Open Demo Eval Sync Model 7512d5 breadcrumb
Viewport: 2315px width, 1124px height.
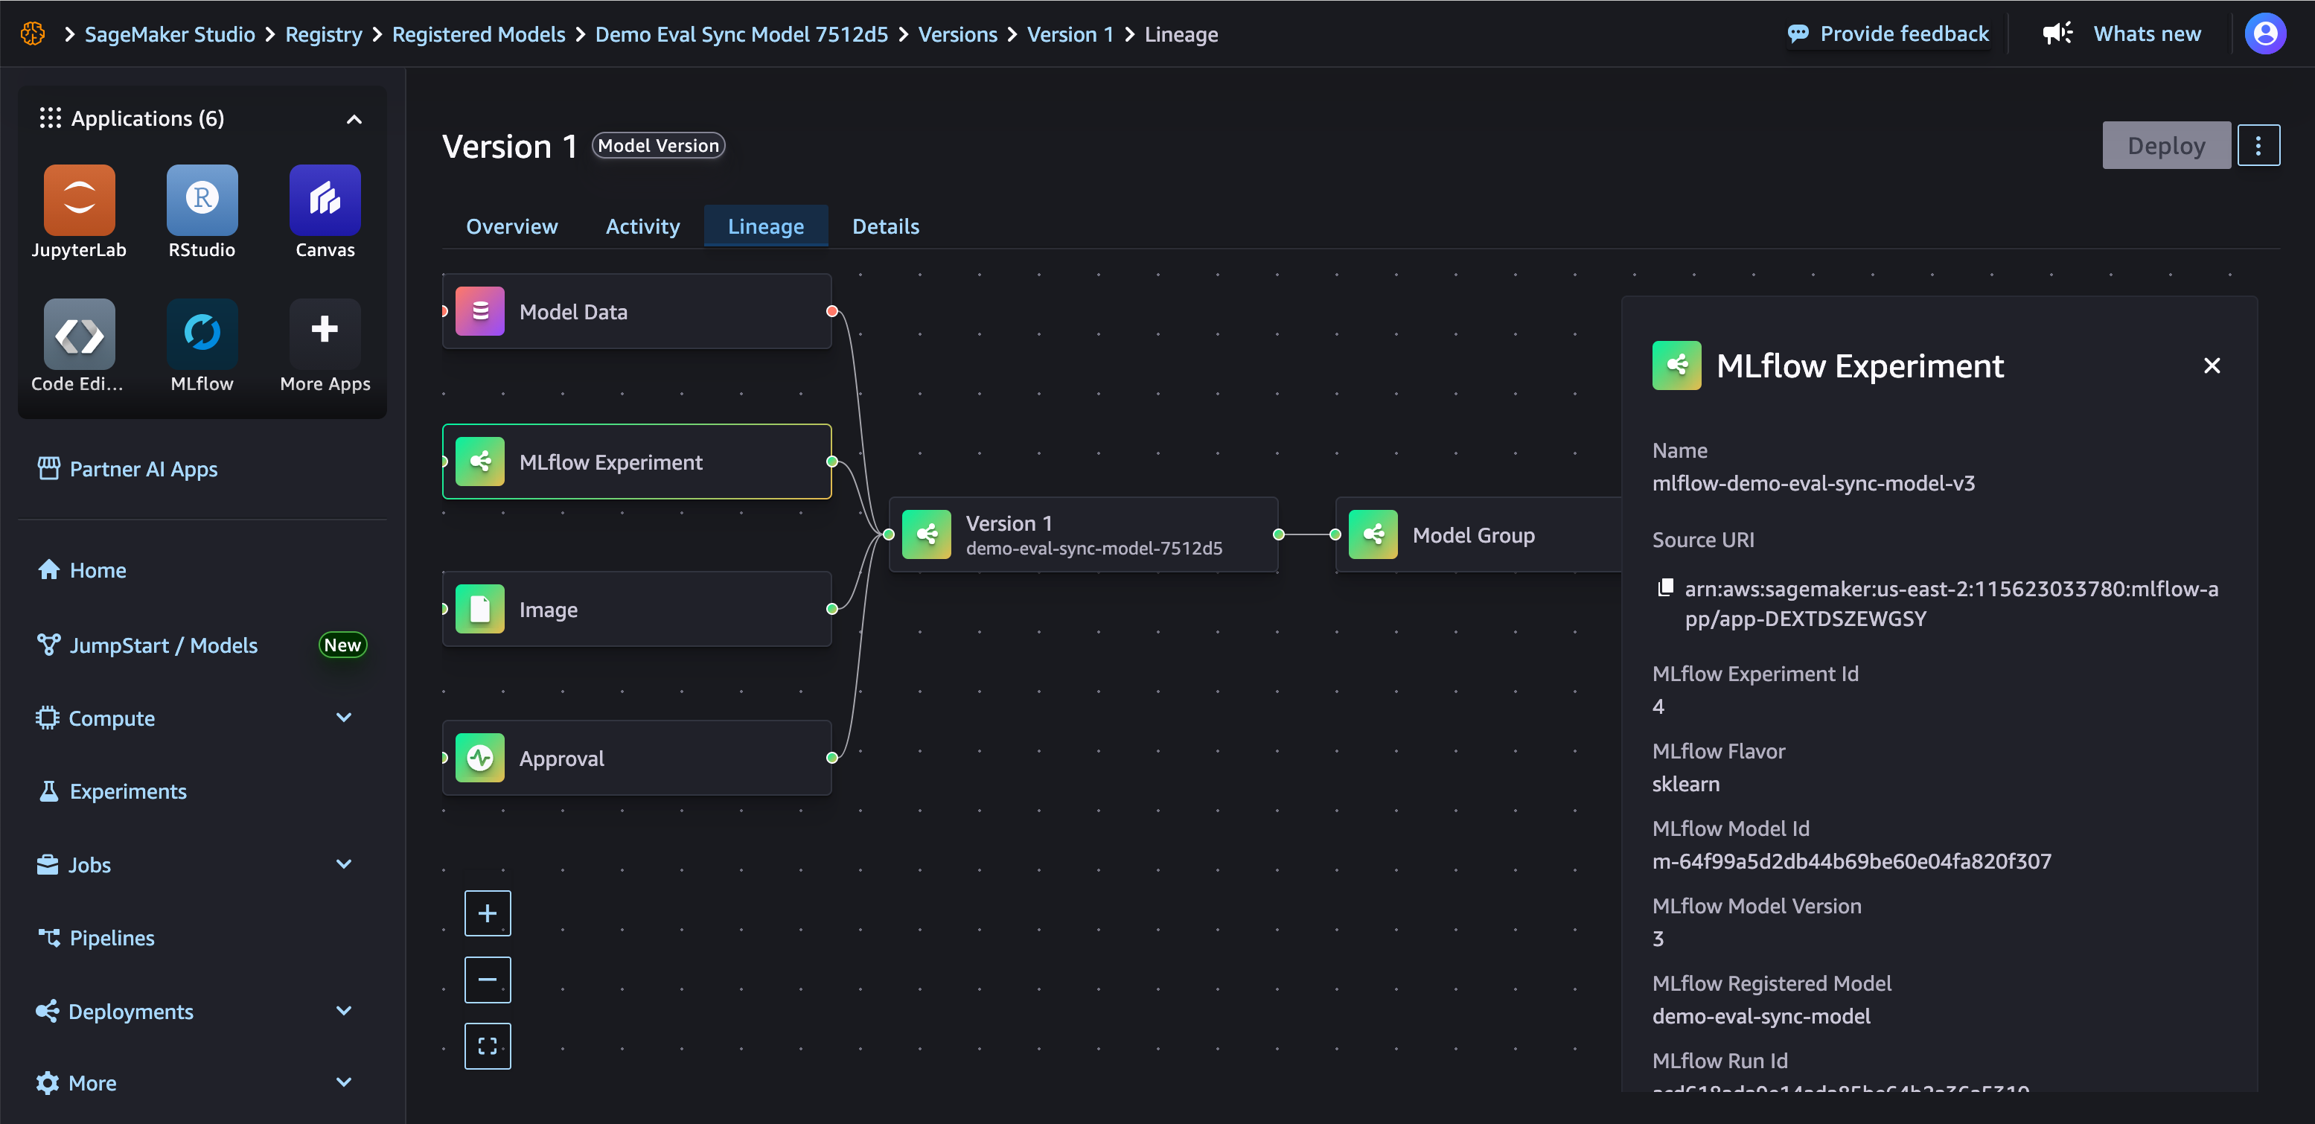(x=741, y=34)
